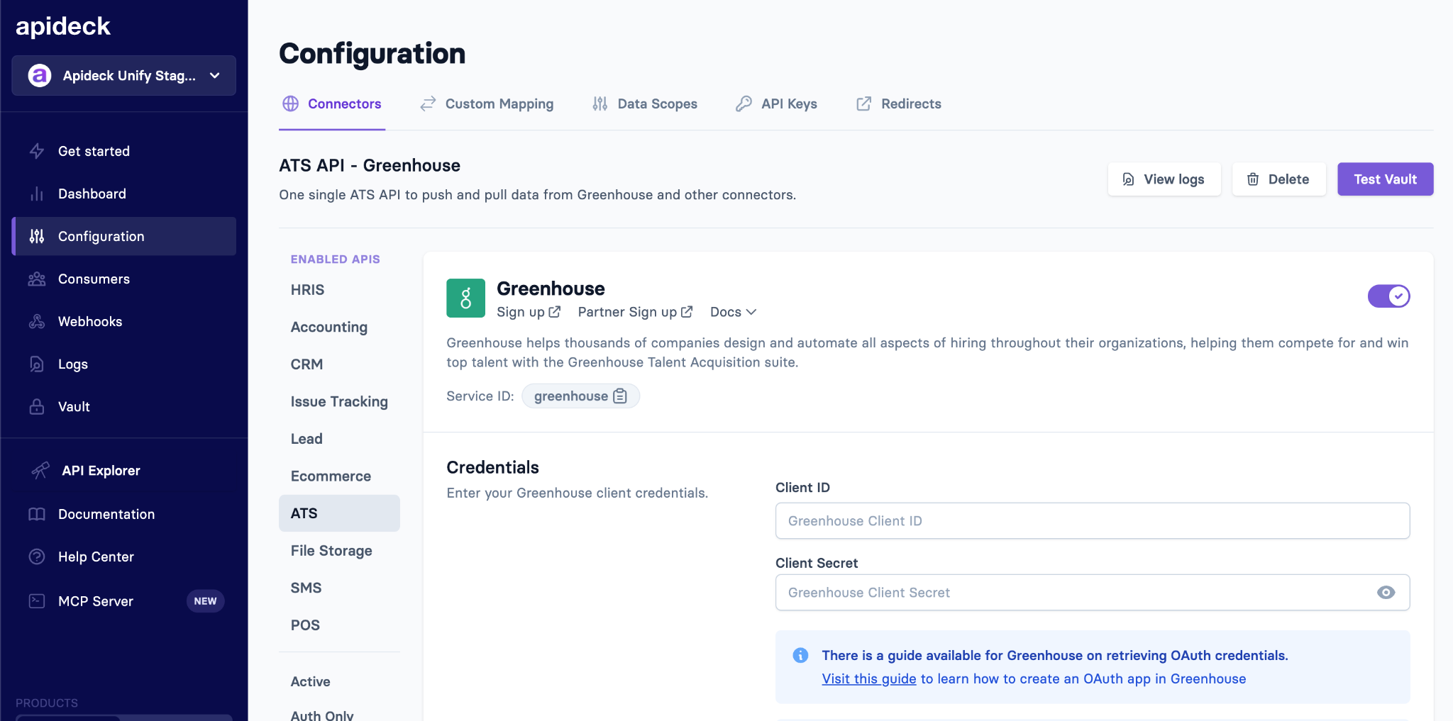Viewport: 1453px width, 721px height.
Task: Select Issue Tracking in Enabled APIs
Action: tap(339, 401)
